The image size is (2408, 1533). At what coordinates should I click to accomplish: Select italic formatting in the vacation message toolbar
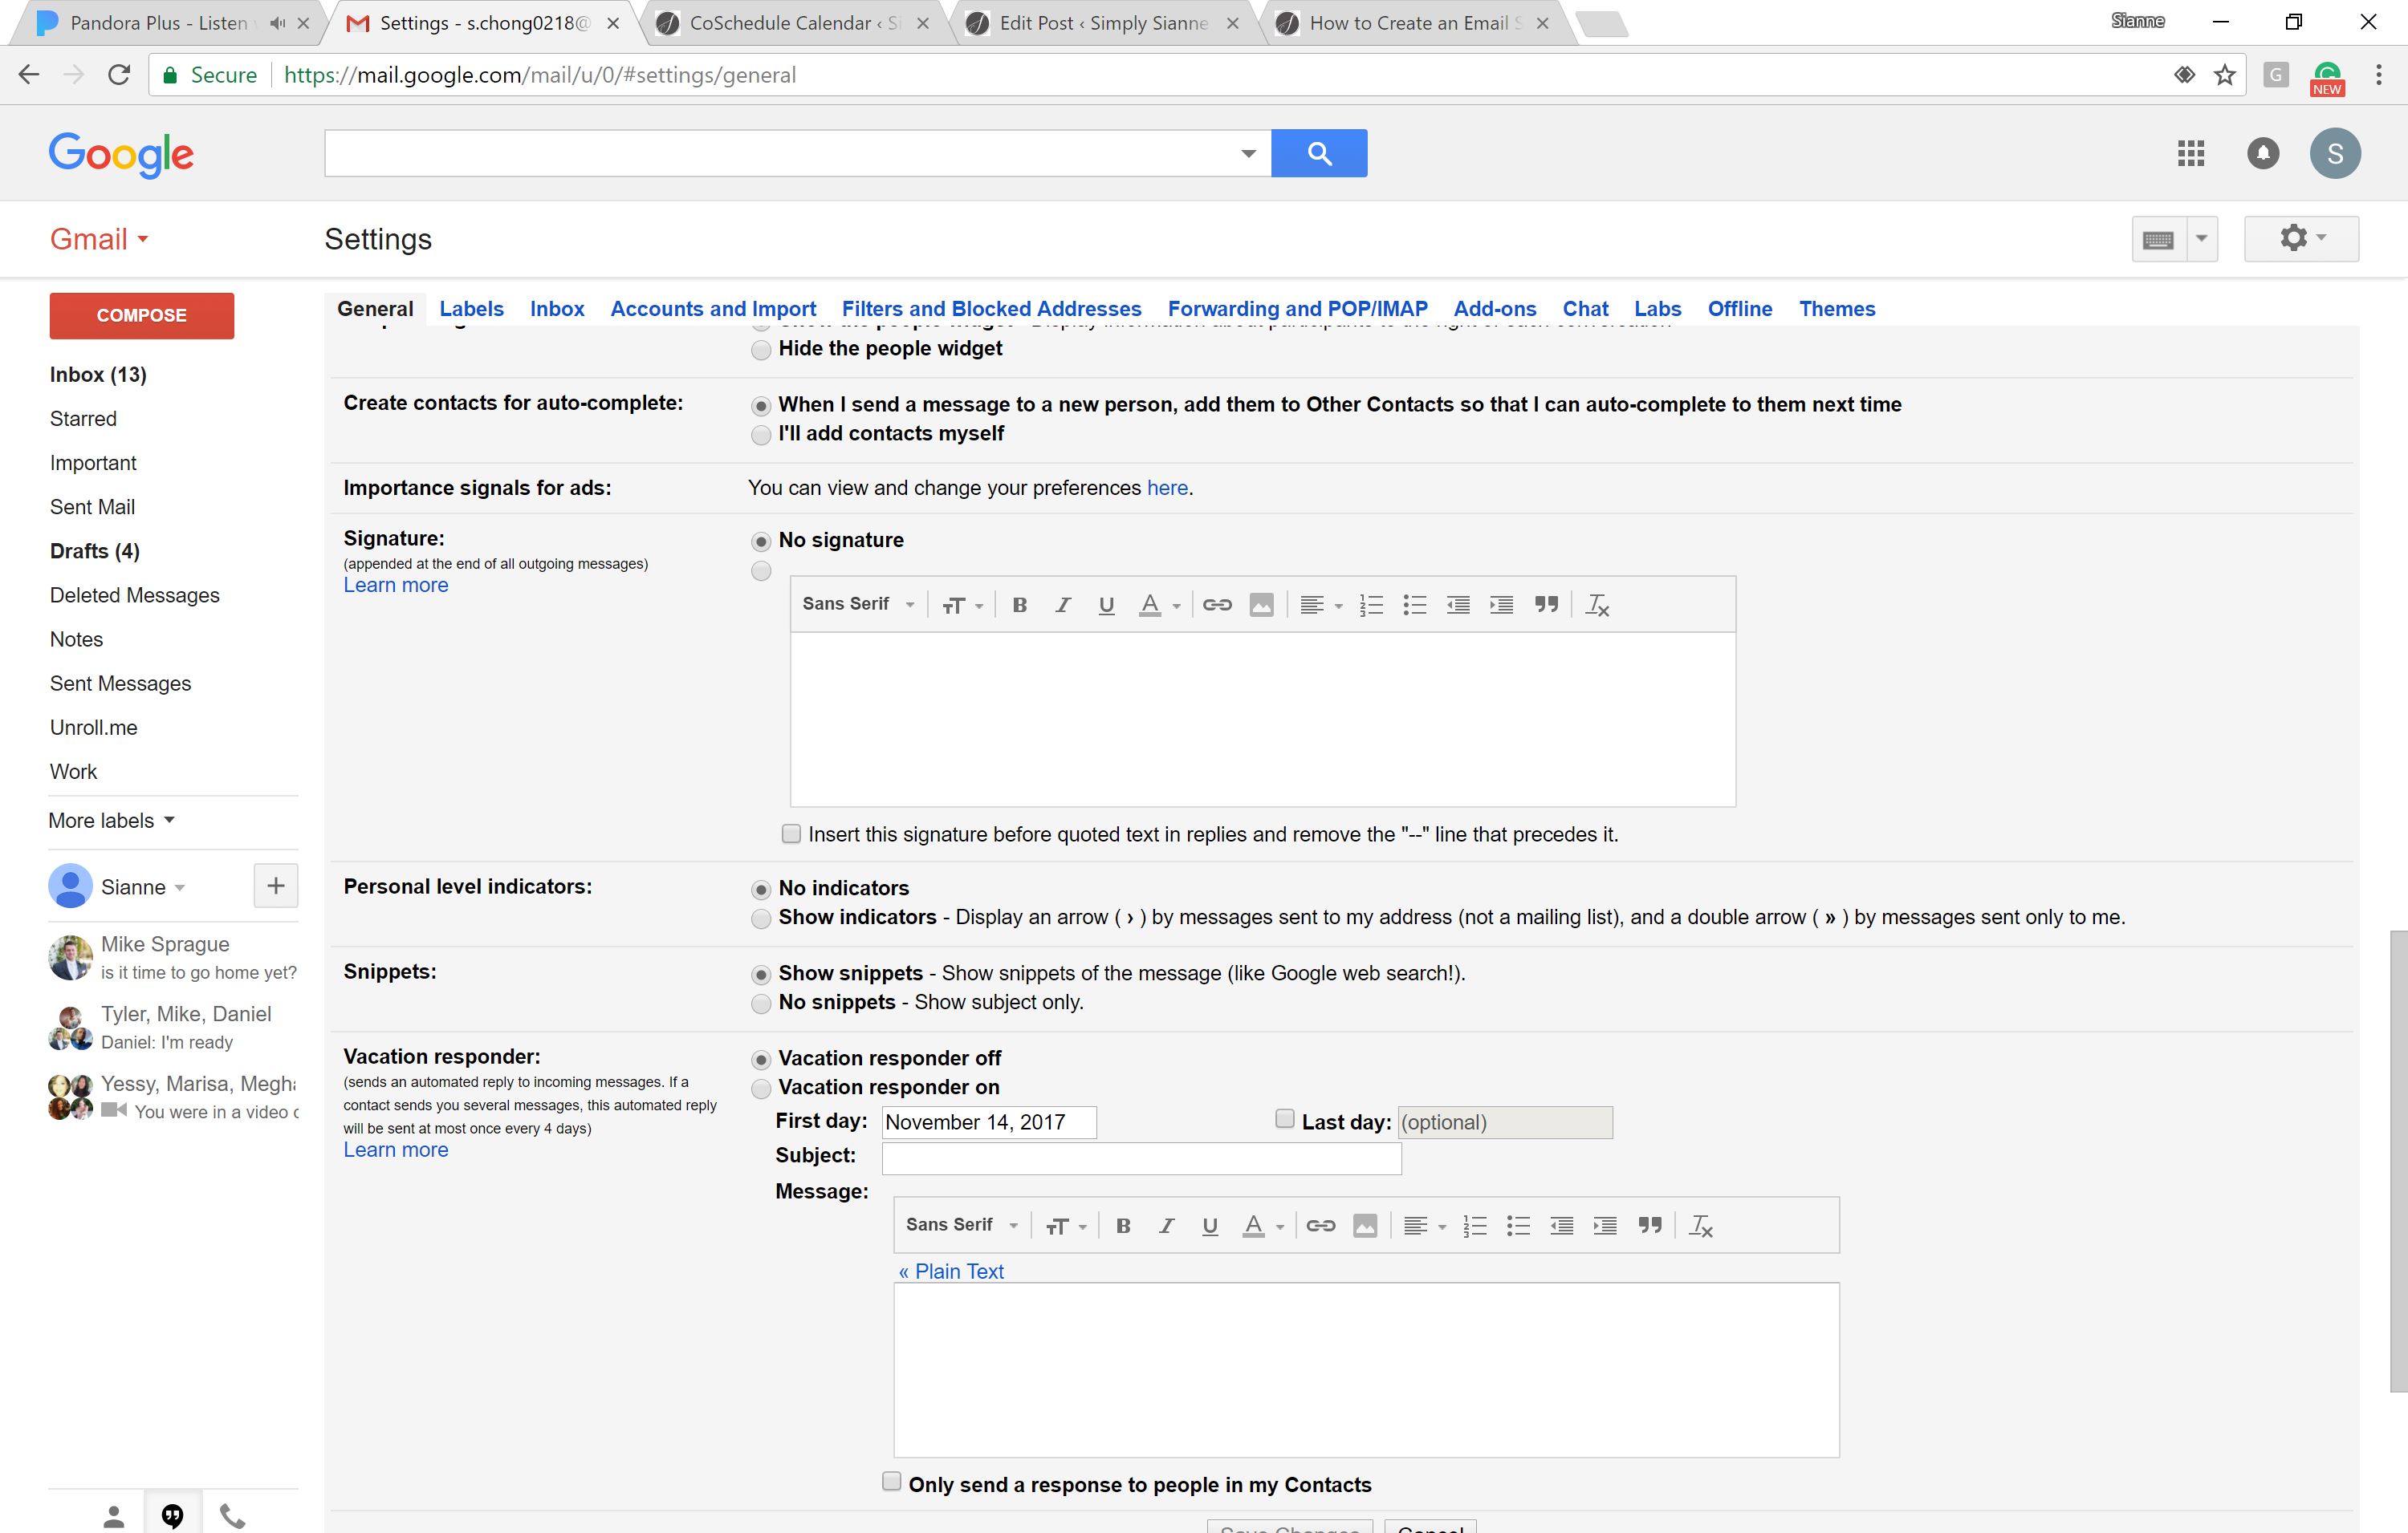coord(1166,1225)
